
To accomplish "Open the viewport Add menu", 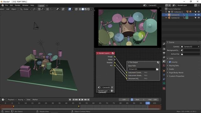I will pos(8,9).
